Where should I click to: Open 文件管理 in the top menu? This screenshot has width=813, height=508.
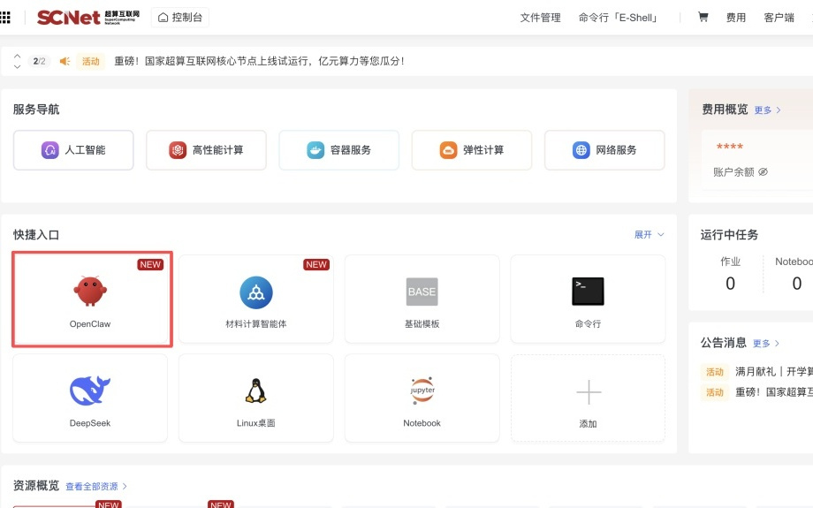[x=540, y=18]
